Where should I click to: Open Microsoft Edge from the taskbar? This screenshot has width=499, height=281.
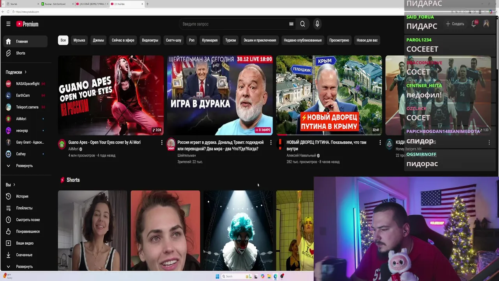click(x=275, y=276)
